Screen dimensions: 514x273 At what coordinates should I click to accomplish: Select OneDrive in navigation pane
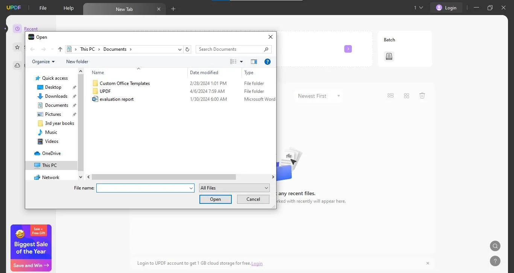coord(51,153)
